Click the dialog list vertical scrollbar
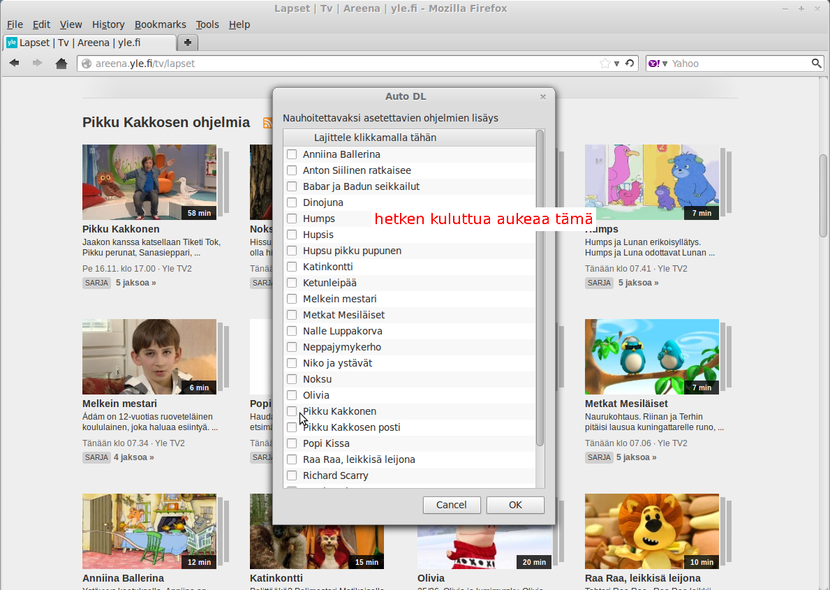Viewport: 830px width, 590px height. point(540,286)
